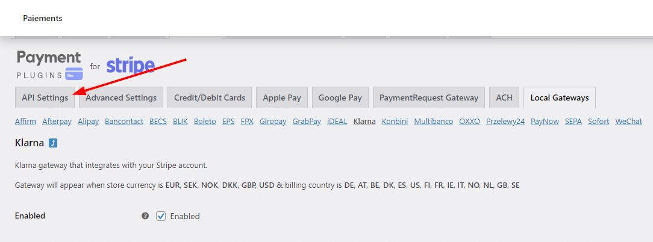Switch to Advanced Settings tab

(121, 98)
